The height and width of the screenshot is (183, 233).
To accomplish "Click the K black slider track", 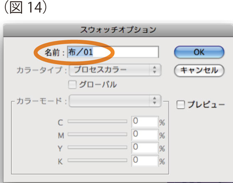I will [97, 160].
